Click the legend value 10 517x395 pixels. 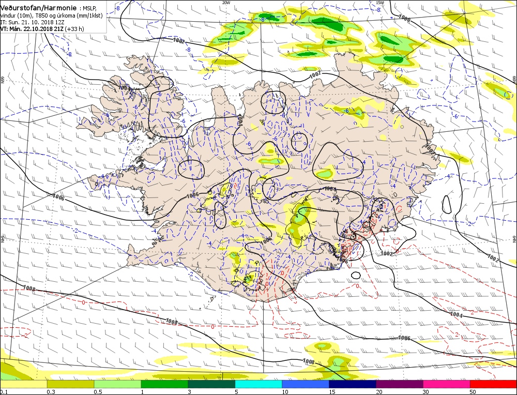pos(285,392)
